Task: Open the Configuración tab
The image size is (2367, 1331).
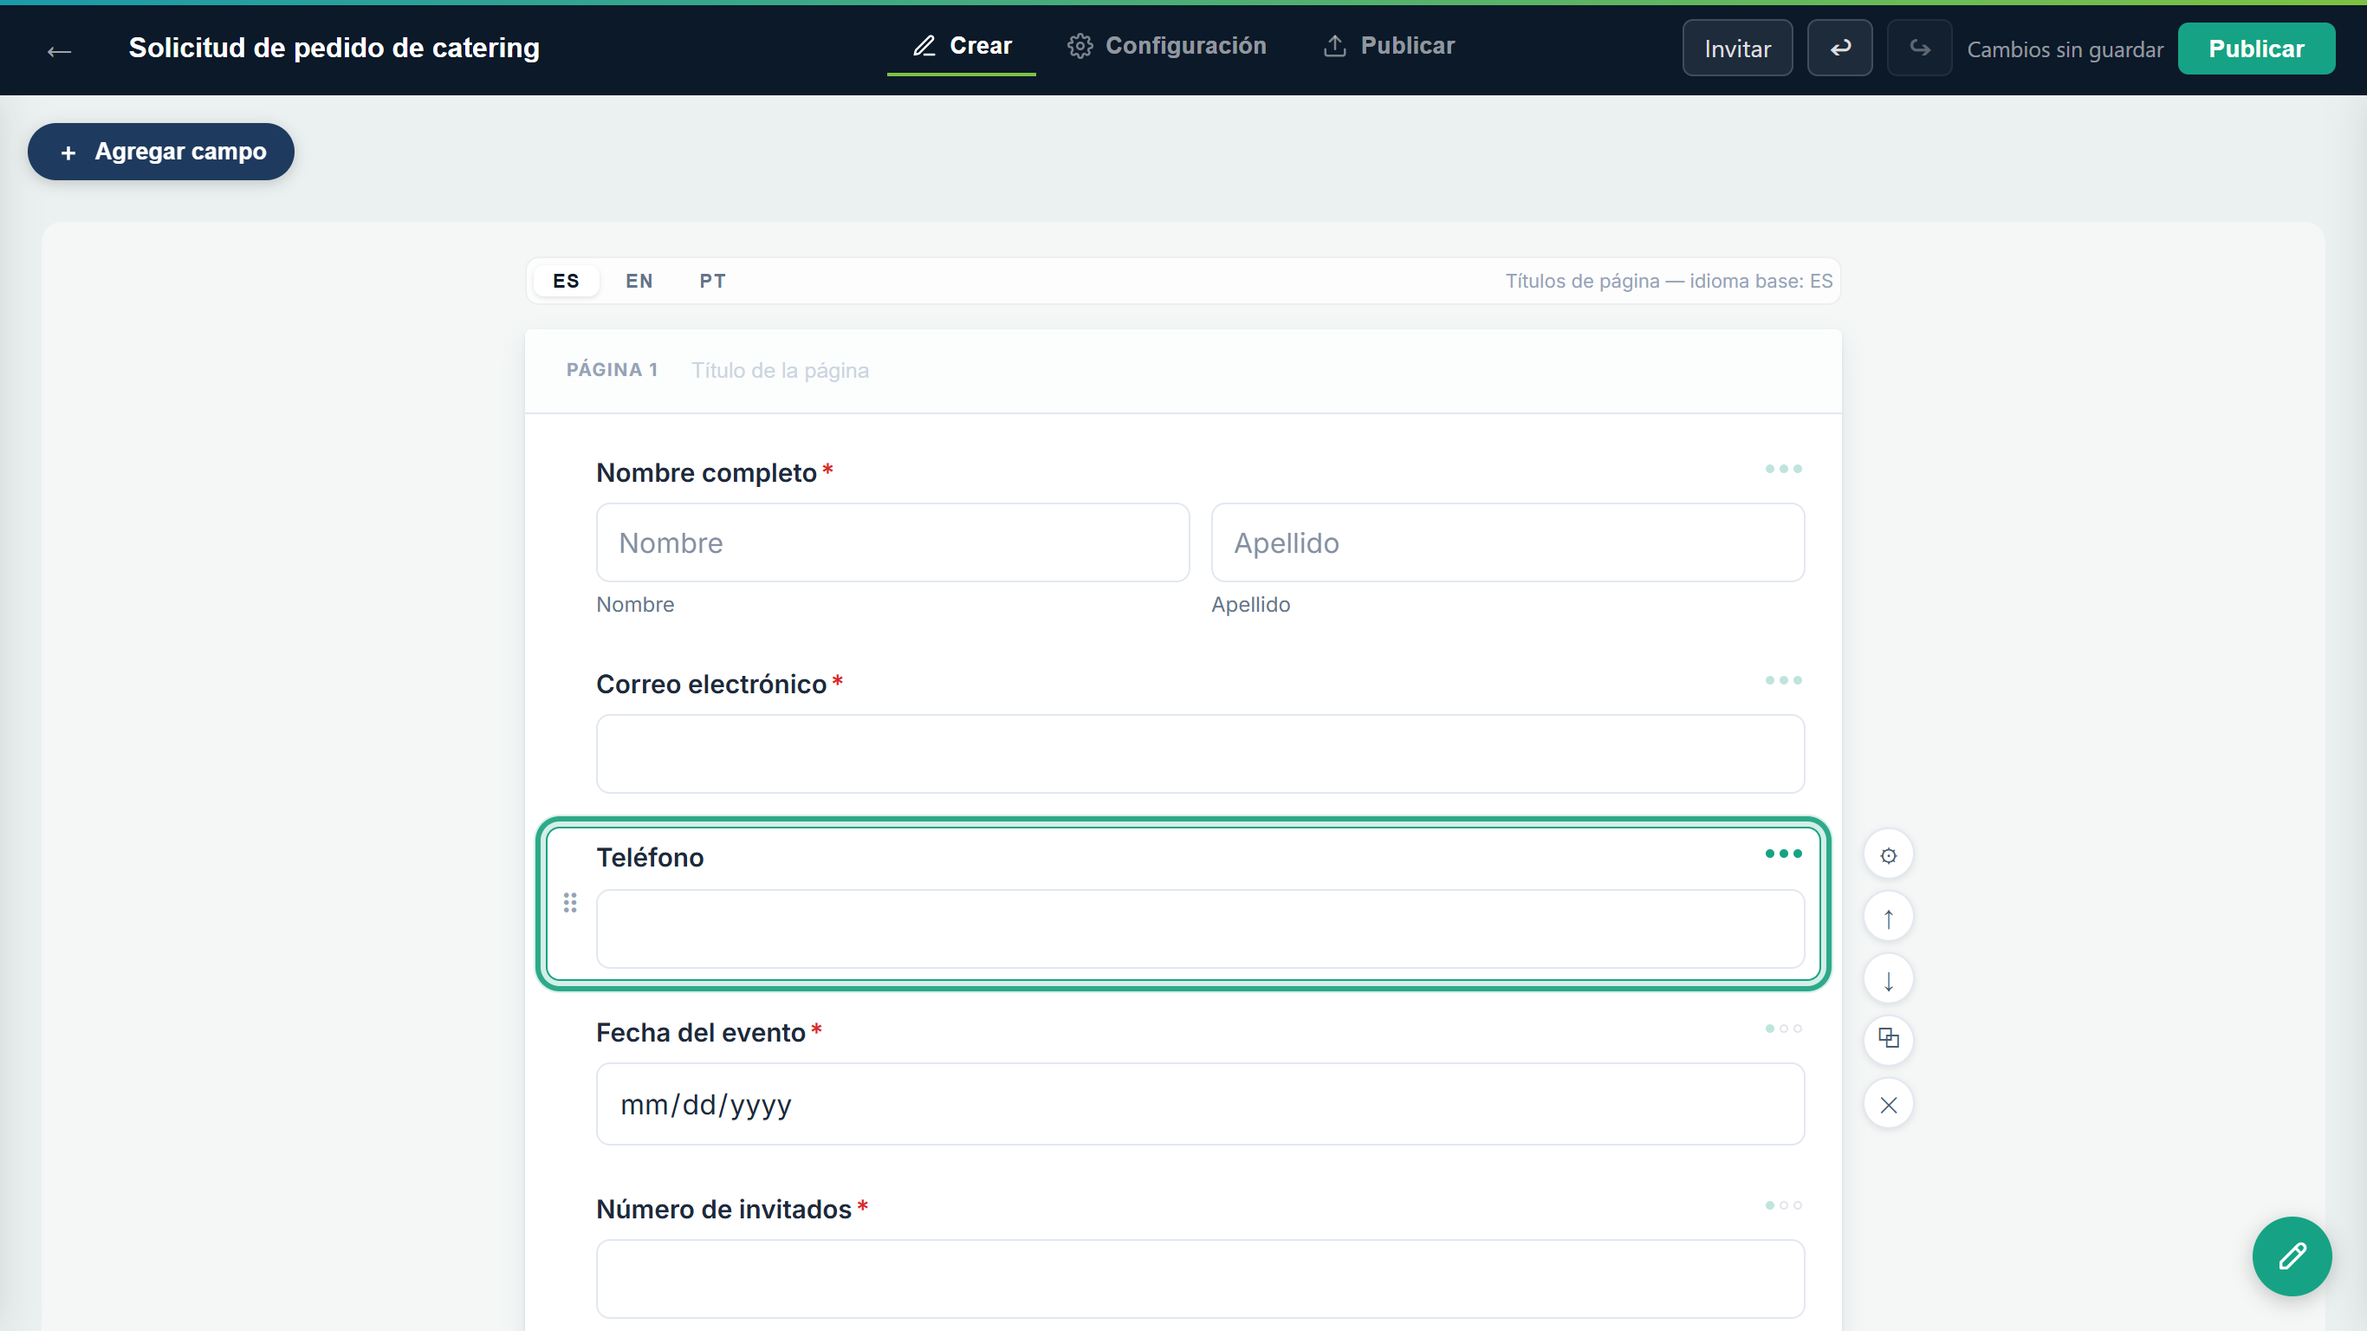Action: tap(1167, 46)
